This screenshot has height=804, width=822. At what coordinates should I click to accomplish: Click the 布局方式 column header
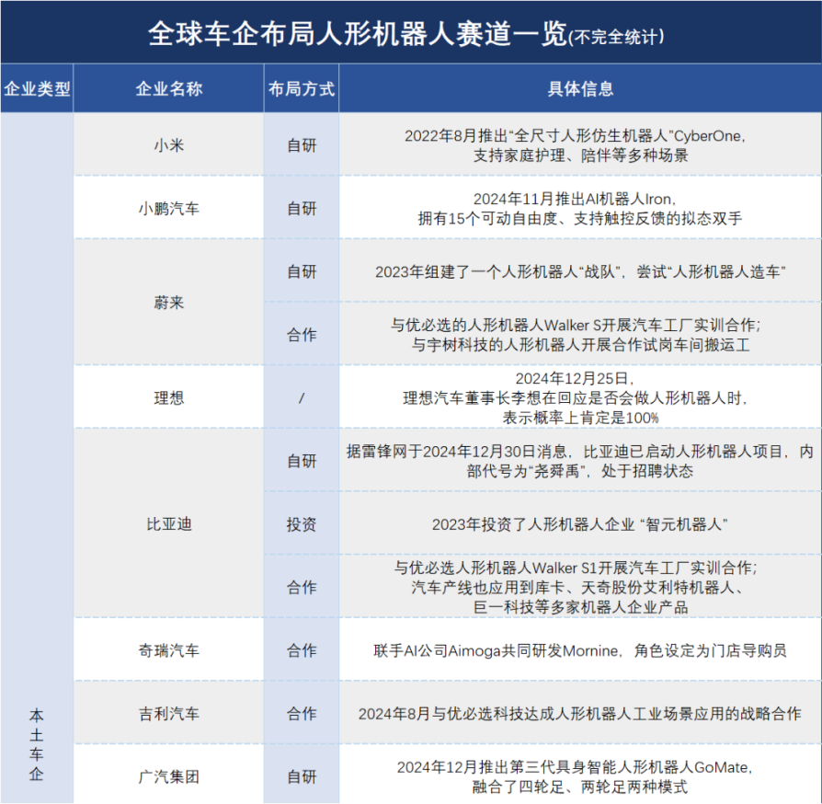coord(302,88)
